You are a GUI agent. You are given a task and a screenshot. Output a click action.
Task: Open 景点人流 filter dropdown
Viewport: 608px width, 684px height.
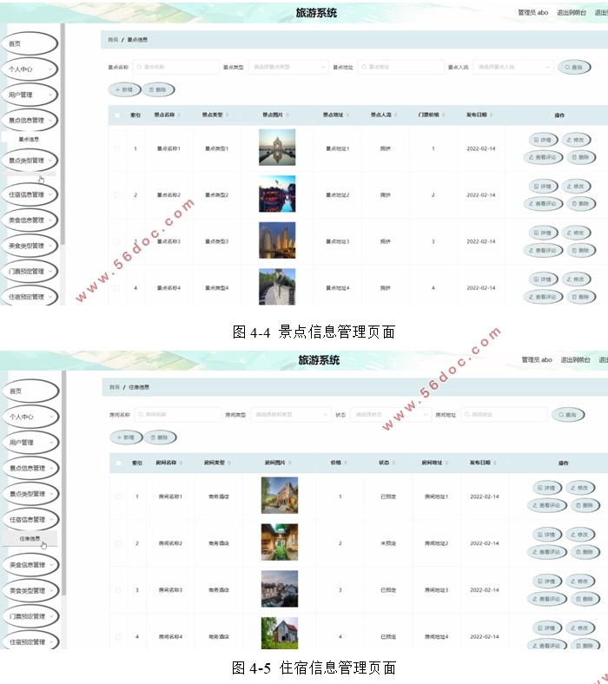point(512,67)
